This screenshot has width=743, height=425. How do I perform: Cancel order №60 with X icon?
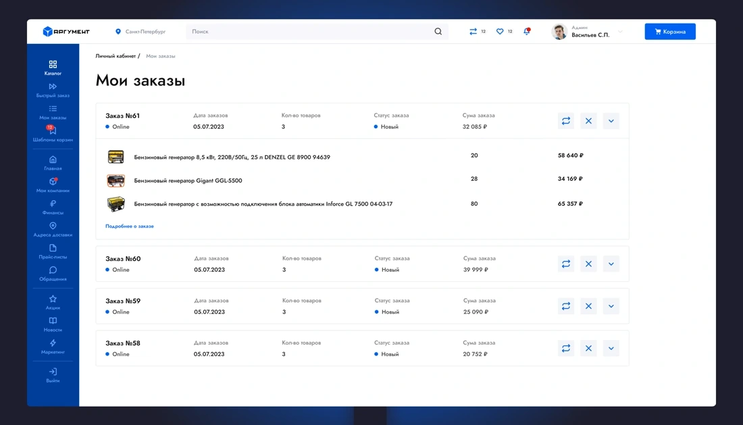(x=588, y=264)
